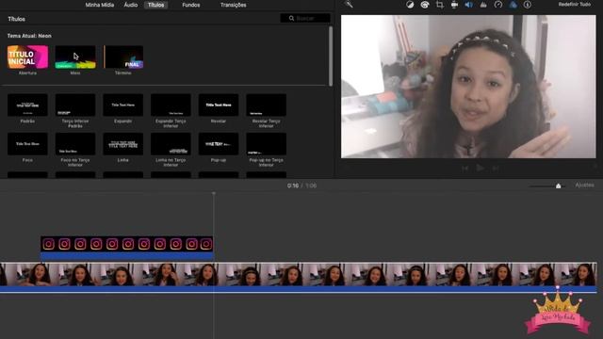Choose the Foco title style
Viewport: 603px width, 339px height.
pyautogui.click(x=27, y=144)
